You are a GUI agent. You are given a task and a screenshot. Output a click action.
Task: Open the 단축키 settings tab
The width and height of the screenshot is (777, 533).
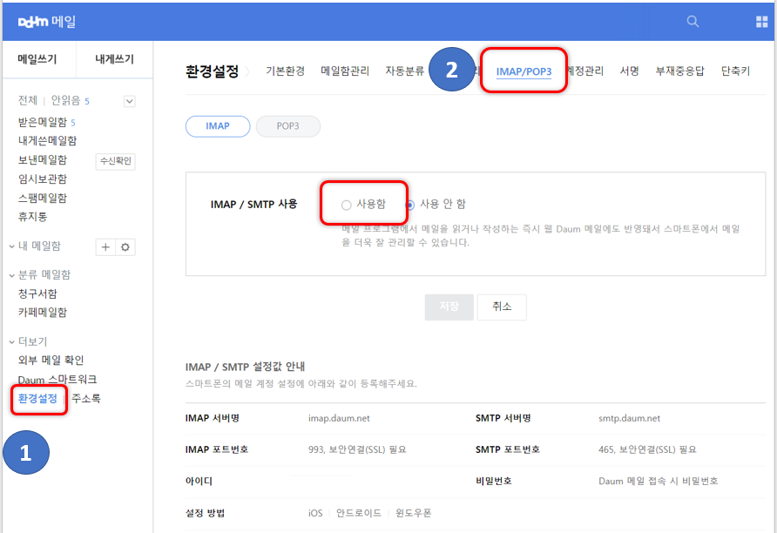(x=735, y=71)
